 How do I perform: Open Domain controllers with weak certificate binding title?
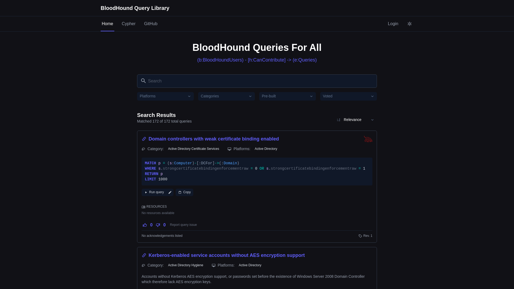(x=214, y=139)
